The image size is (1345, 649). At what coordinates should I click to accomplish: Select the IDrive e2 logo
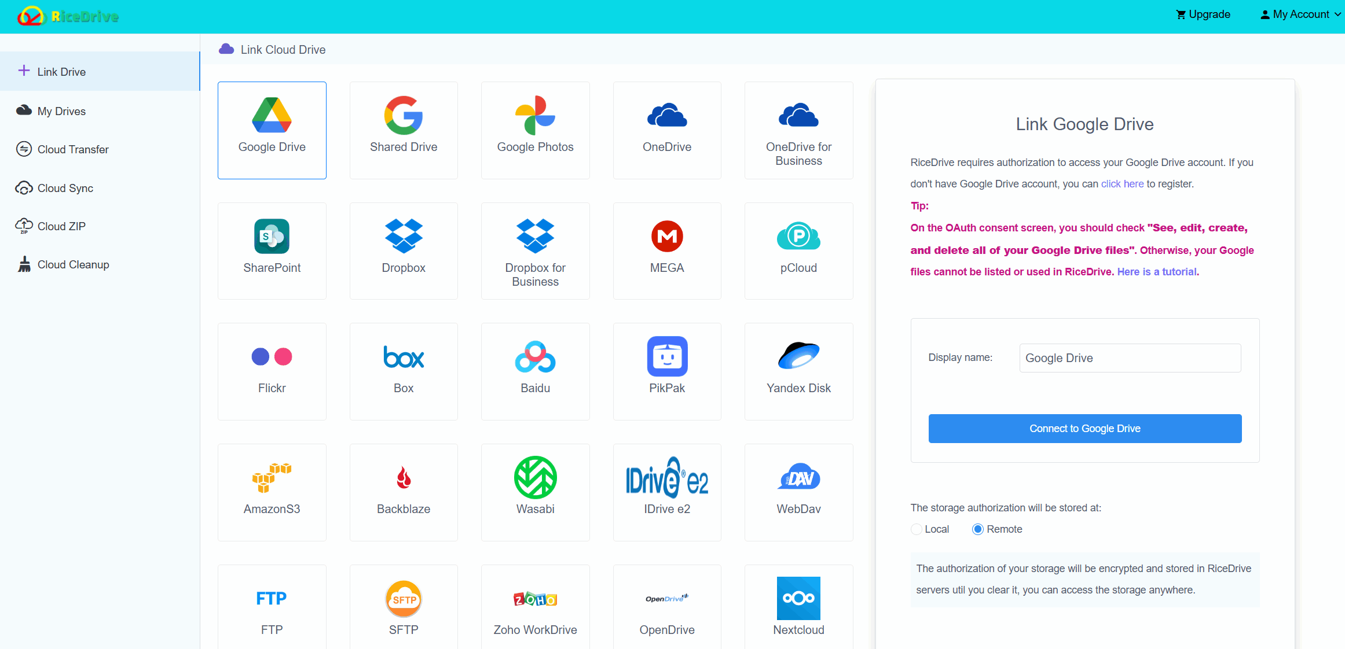(667, 478)
